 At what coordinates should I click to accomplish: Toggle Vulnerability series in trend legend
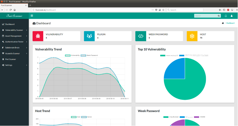[x=72, y=55]
